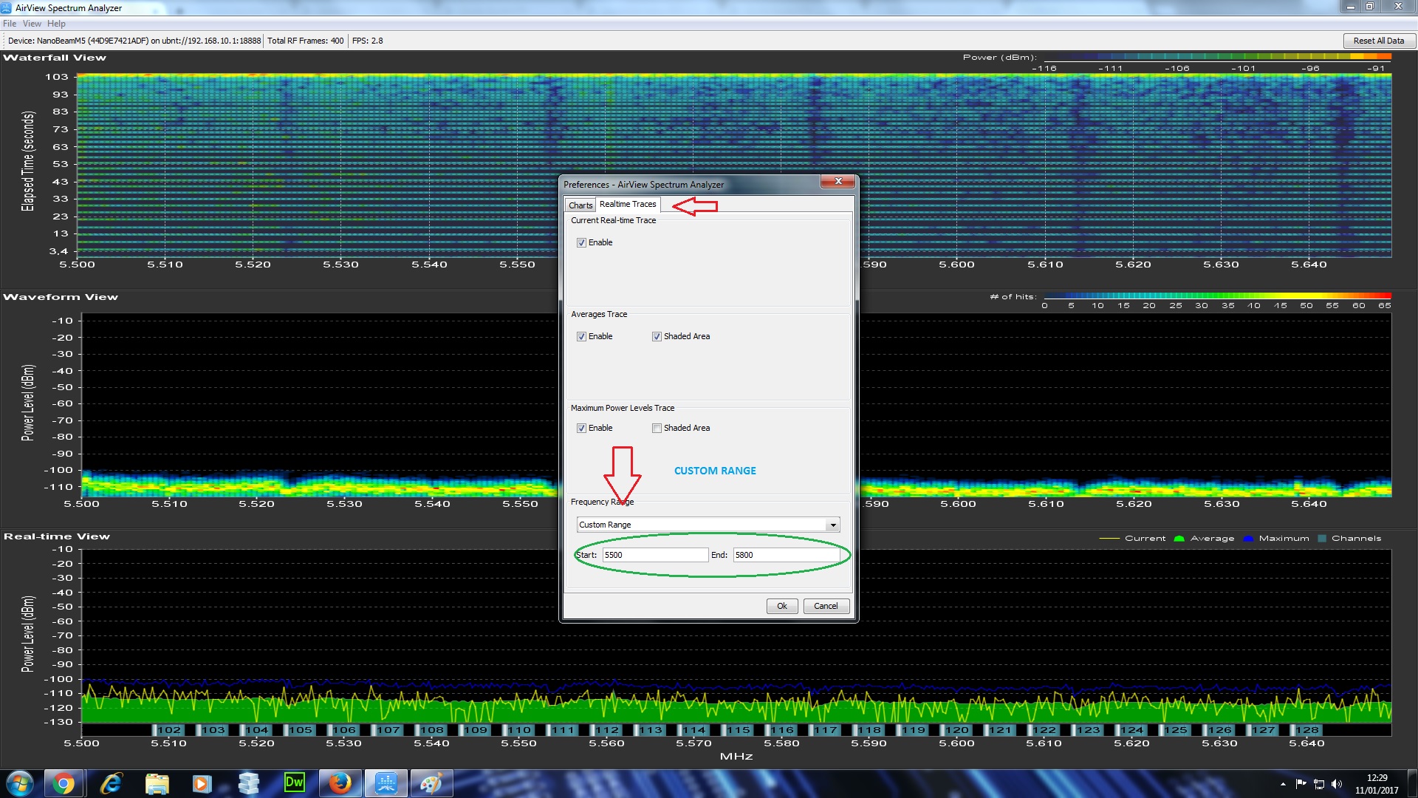Open Google Chrome from the taskbar
The width and height of the screenshot is (1418, 798).
64,783
